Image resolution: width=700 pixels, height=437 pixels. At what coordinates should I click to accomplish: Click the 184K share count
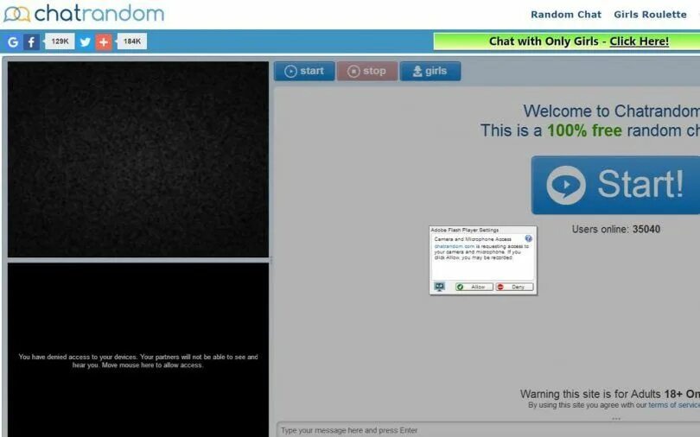click(x=131, y=41)
